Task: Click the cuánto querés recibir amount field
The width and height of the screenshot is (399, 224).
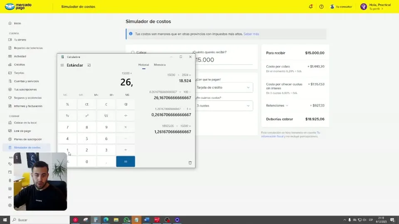Action: [223, 60]
